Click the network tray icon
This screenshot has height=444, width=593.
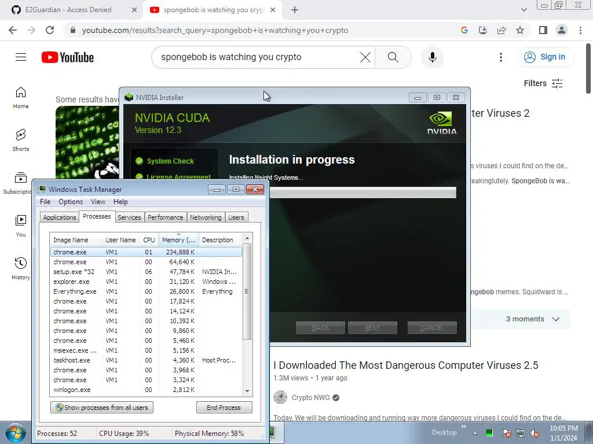(521, 433)
